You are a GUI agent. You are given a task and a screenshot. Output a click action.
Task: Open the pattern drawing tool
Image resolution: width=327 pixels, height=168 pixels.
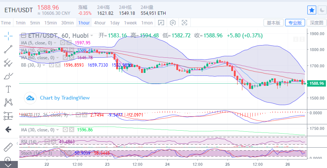pos(8,102)
